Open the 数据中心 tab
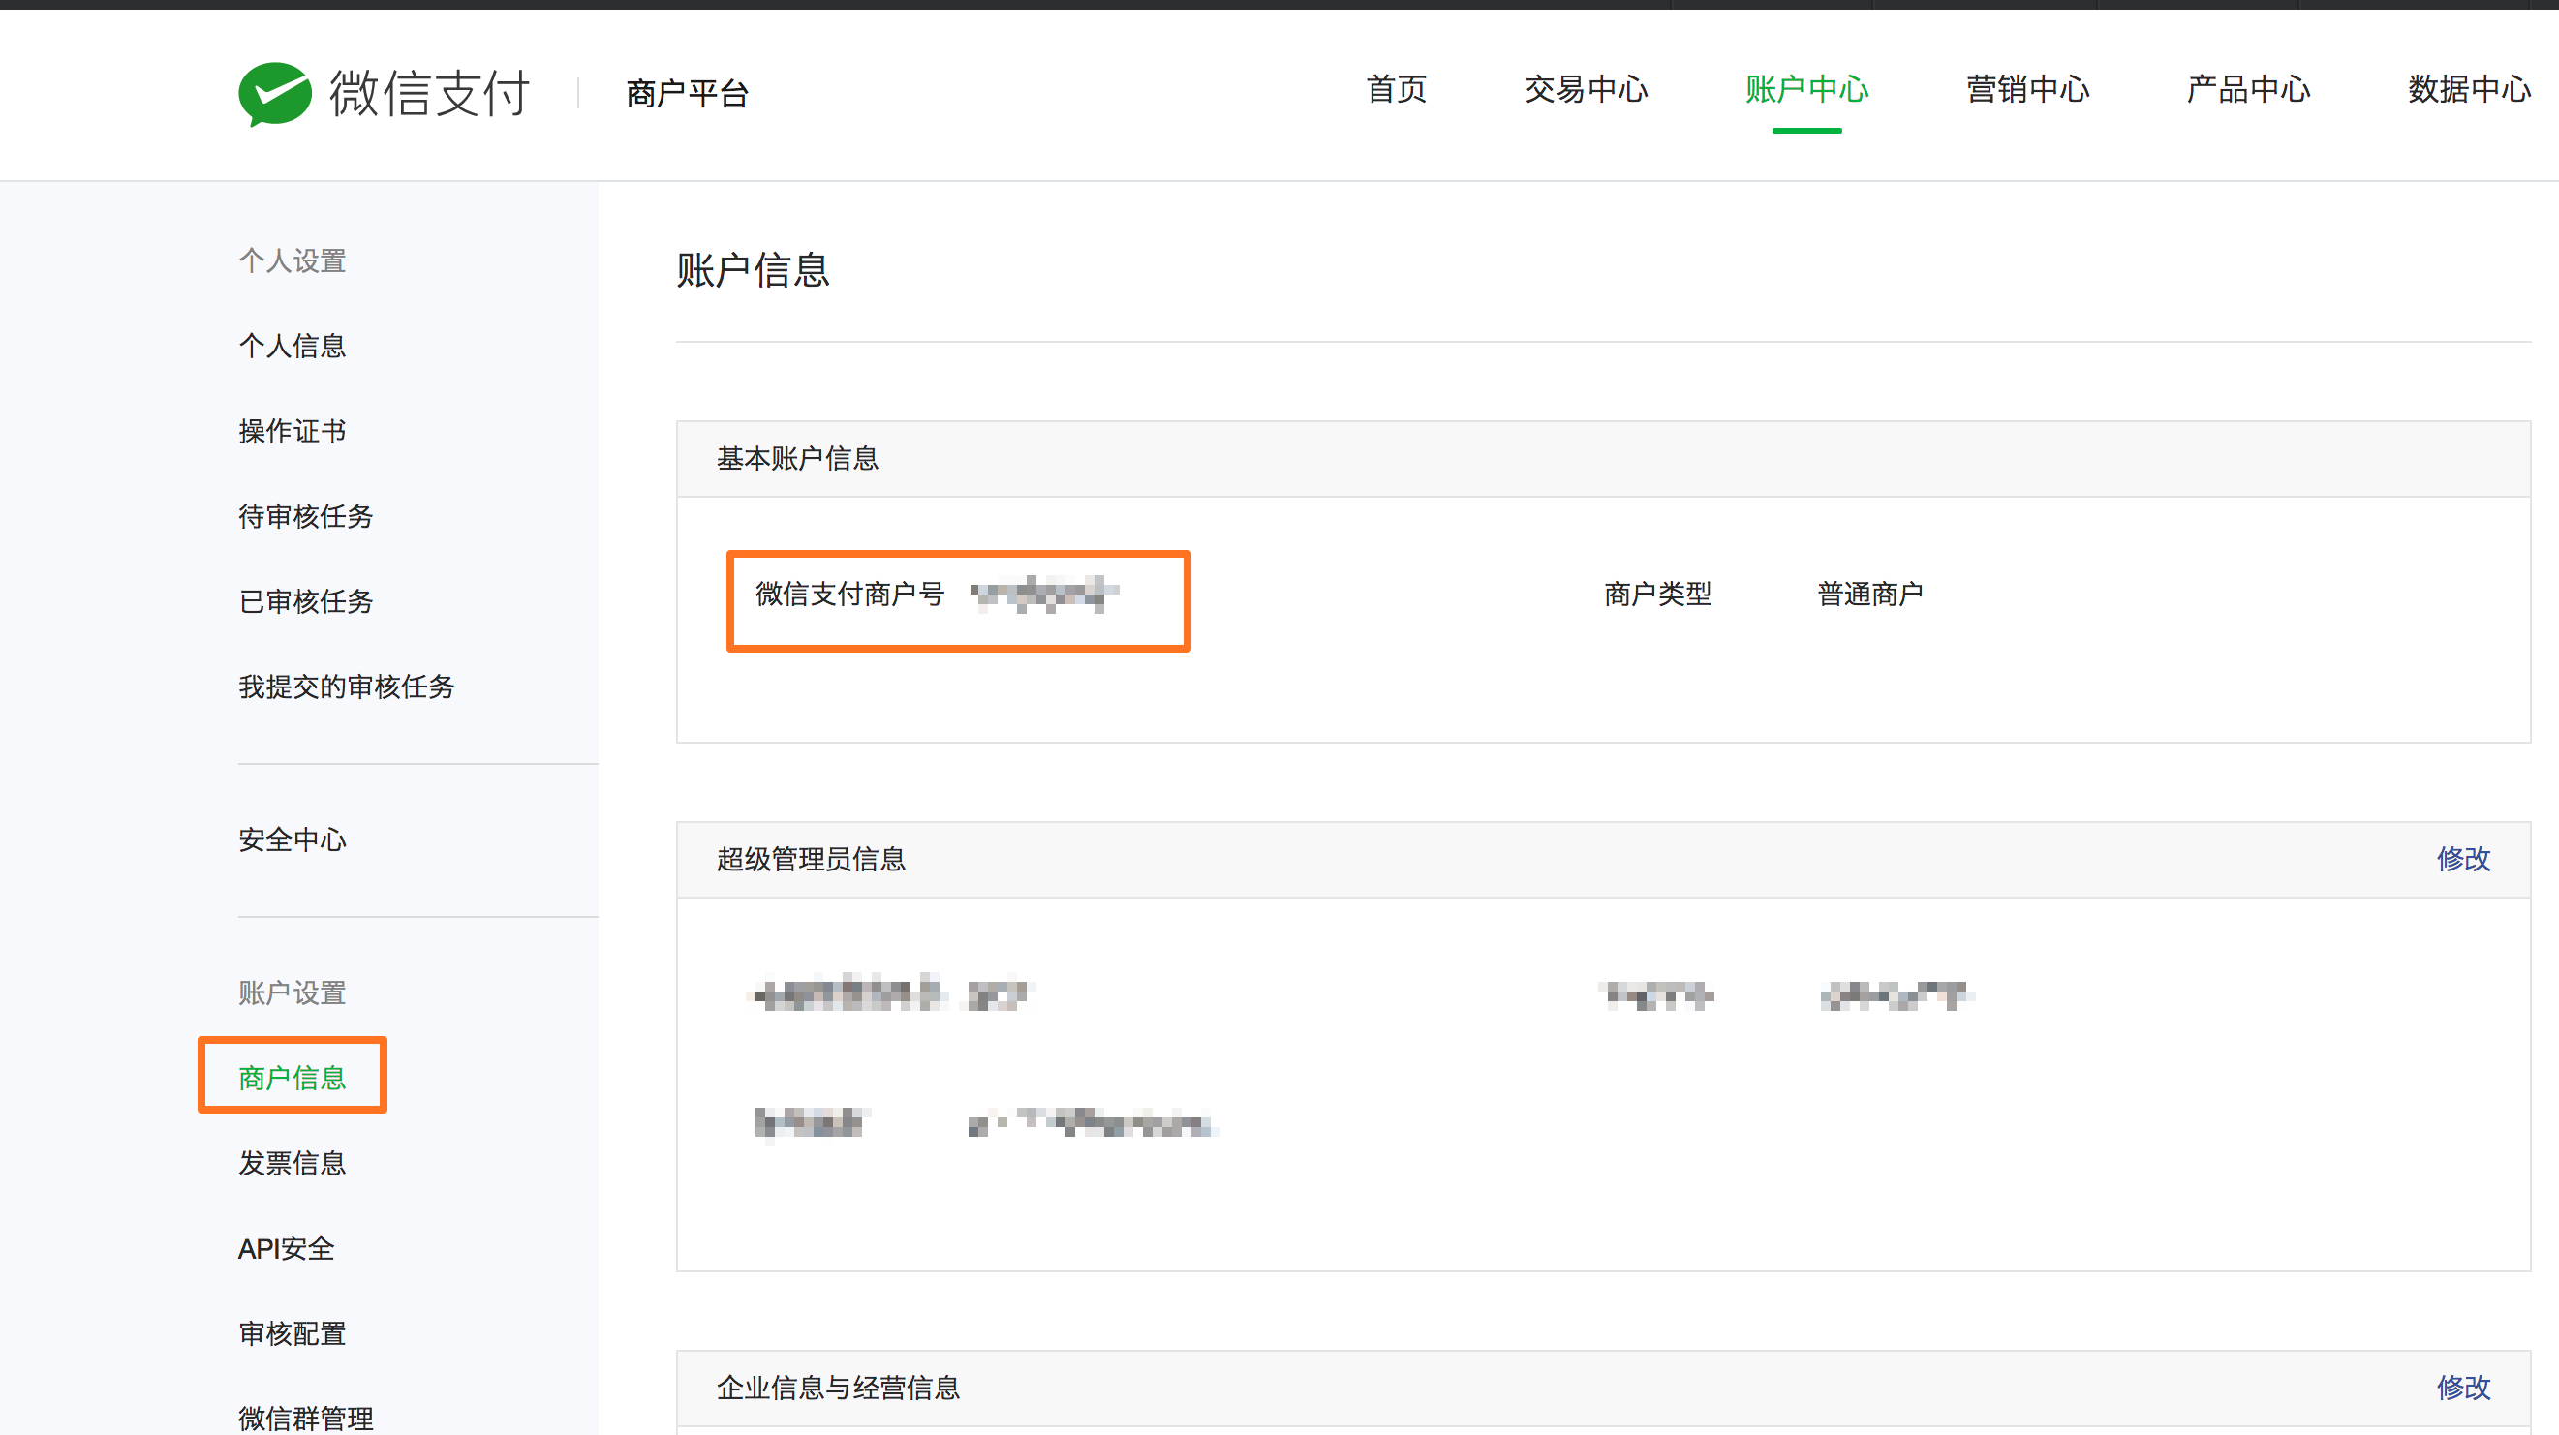The image size is (2559, 1435). tap(2469, 89)
